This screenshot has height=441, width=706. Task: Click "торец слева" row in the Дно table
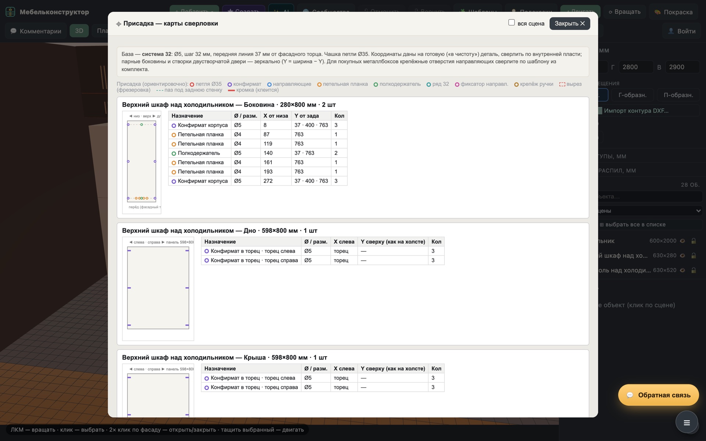pyautogui.click(x=323, y=251)
